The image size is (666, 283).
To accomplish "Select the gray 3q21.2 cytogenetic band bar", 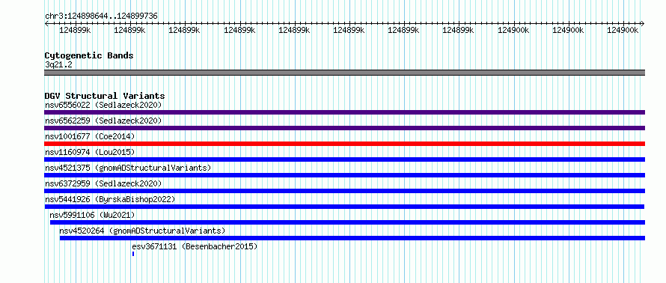I will tap(344, 73).
